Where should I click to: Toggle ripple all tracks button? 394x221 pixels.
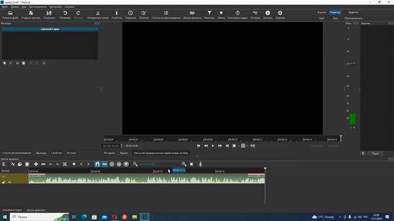point(119,164)
